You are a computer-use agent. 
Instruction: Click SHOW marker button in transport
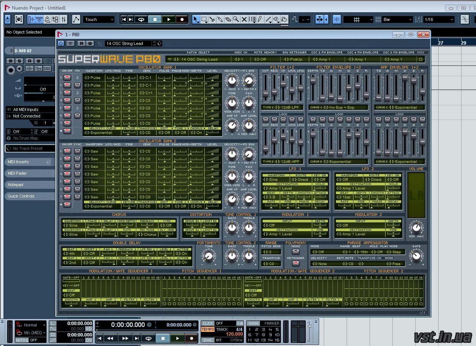[253, 323]
